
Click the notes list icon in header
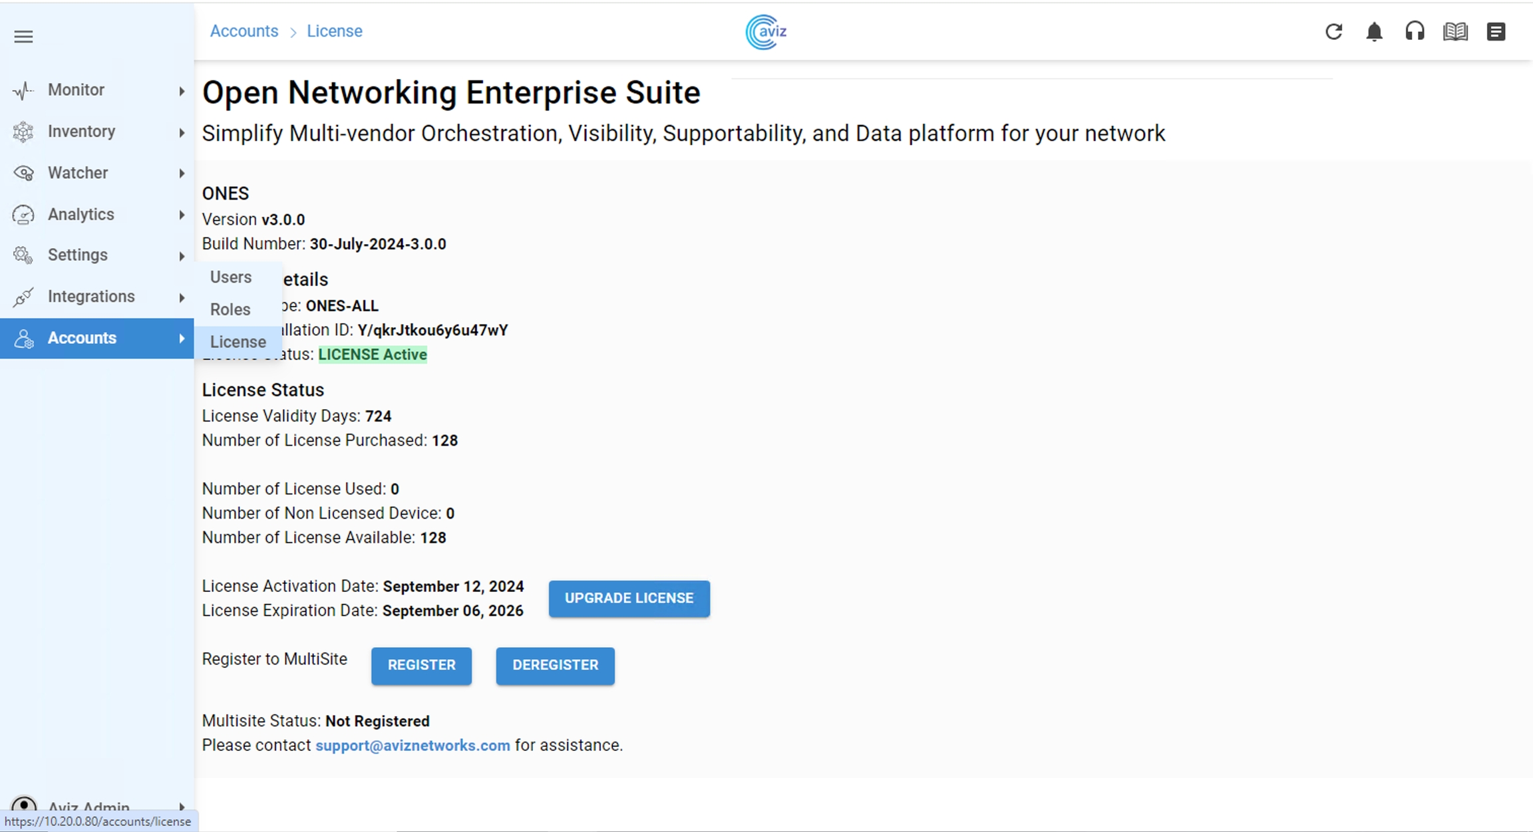tap(1496, 31)
